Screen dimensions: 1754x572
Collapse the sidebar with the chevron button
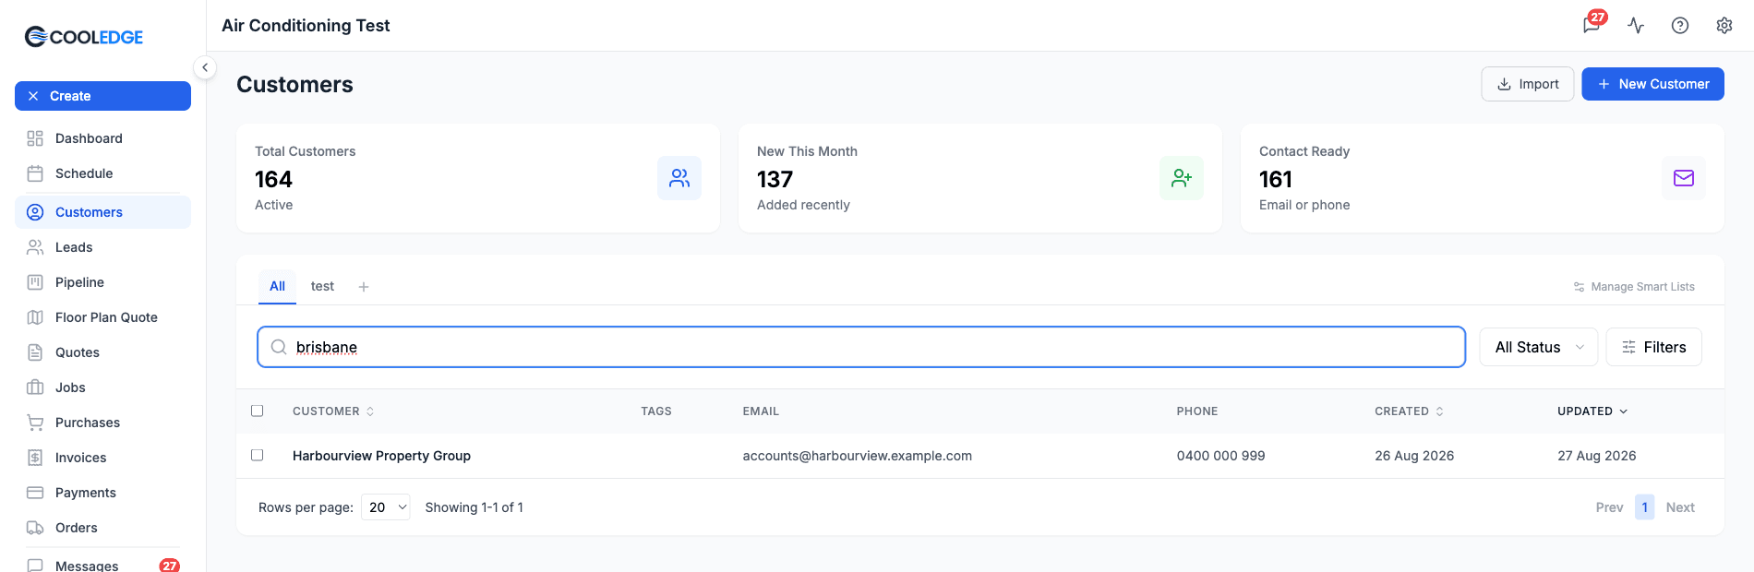(205, 67)
